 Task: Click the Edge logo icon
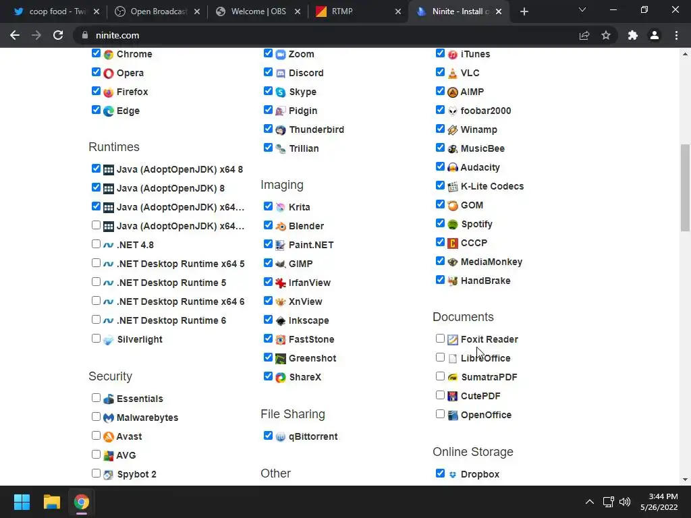pos(109,111)
